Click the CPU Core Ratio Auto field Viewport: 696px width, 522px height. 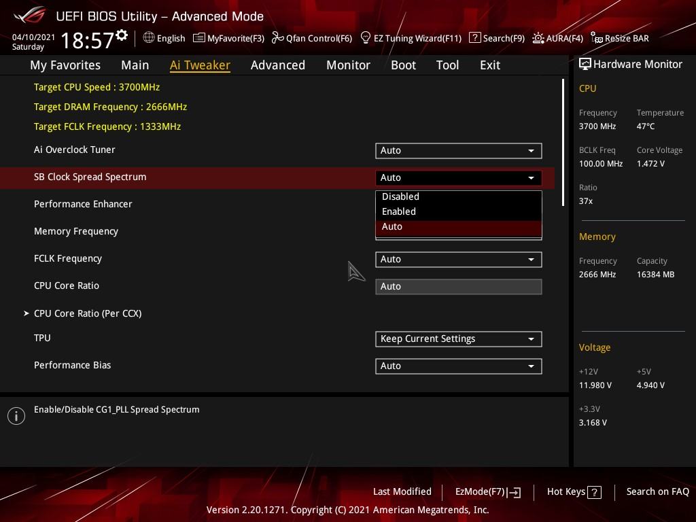click(459, 286)
